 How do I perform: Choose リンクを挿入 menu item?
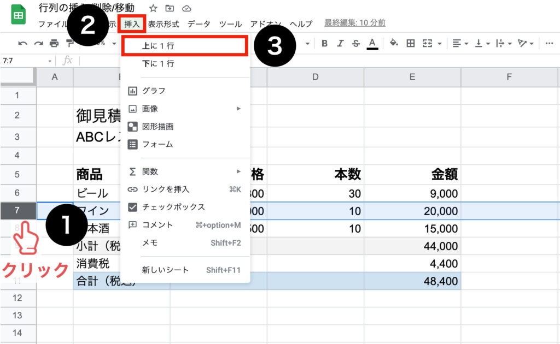(185, 189)
